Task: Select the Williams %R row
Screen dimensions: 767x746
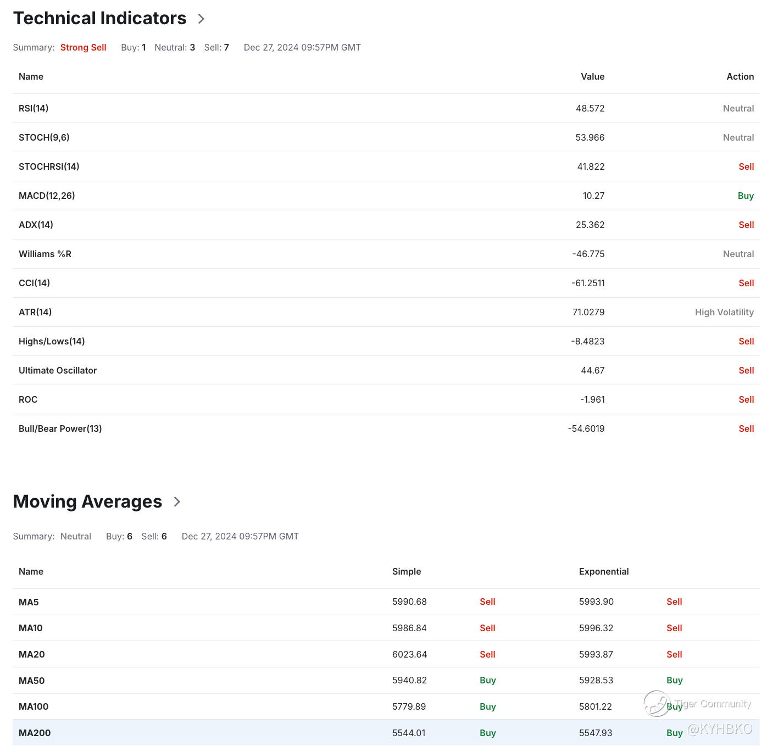Action: [x=386, y=254]
